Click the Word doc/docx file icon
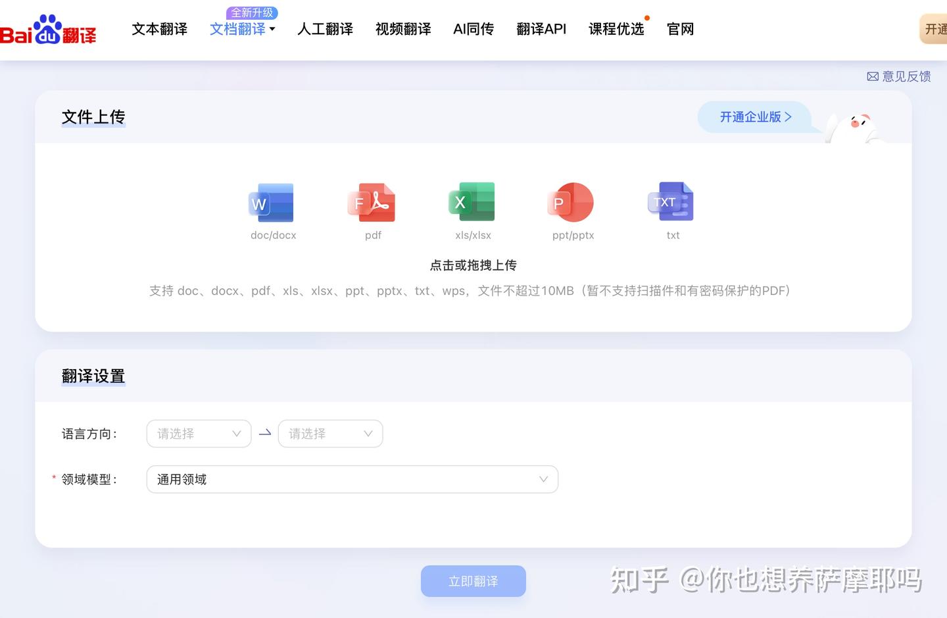The height and width of the screenshot is (618, 947). coord(273,203)
